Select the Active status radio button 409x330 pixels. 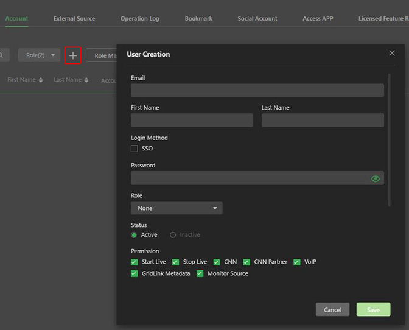[x=134, y=235]
